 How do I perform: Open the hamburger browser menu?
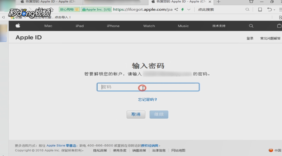[280, 9]
